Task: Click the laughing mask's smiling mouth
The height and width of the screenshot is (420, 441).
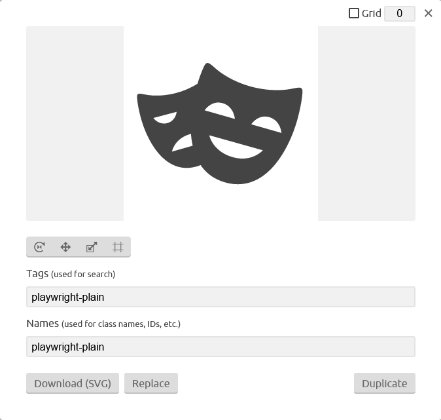Action: click(x=236, y=147)
